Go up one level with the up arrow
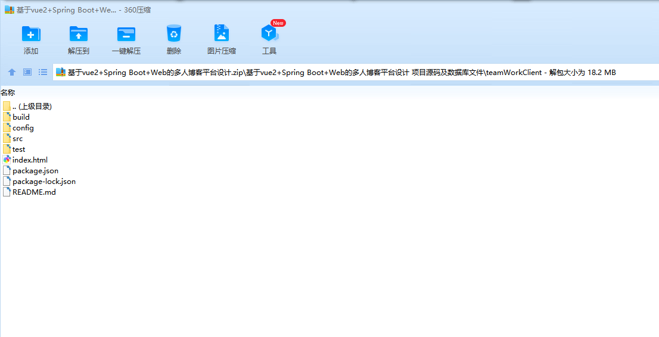 click(12, 72)
